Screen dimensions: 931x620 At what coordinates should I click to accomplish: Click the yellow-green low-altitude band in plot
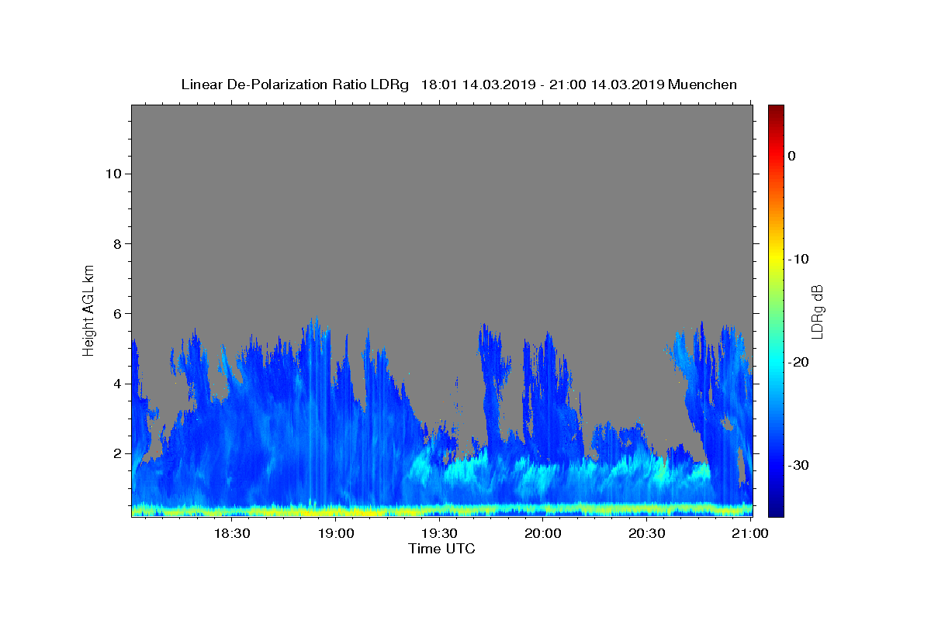click(441, 510)
